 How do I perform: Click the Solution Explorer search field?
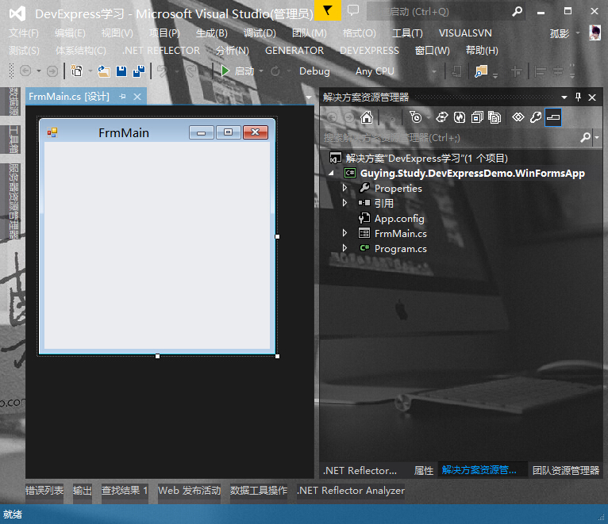pyautogui.click(x=450, y=137)
